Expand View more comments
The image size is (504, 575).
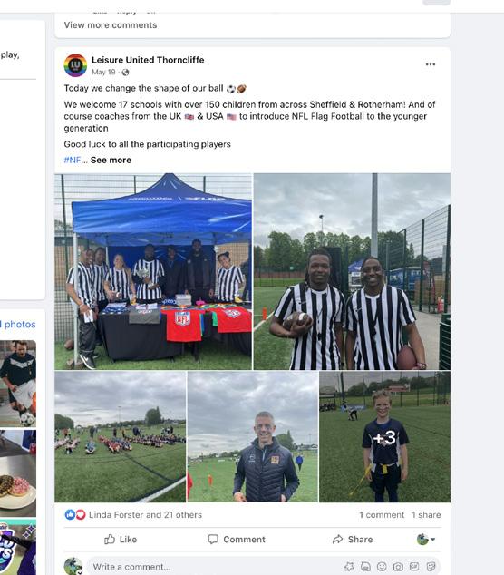(x=111, y=24)
